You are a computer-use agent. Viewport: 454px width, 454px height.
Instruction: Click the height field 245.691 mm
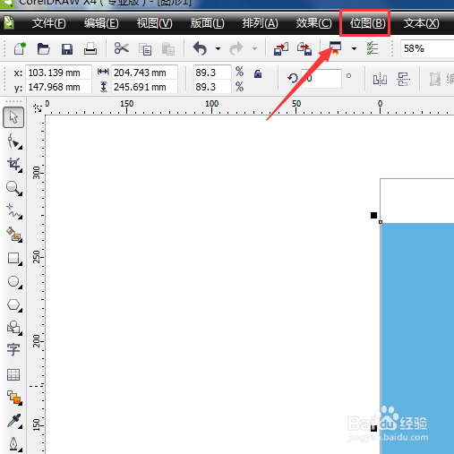click(x=144, y=87)
